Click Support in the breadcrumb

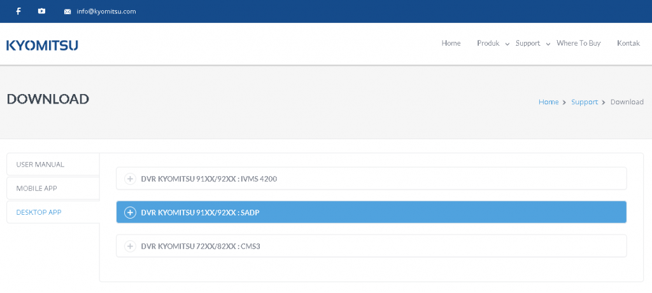(585, 102)
